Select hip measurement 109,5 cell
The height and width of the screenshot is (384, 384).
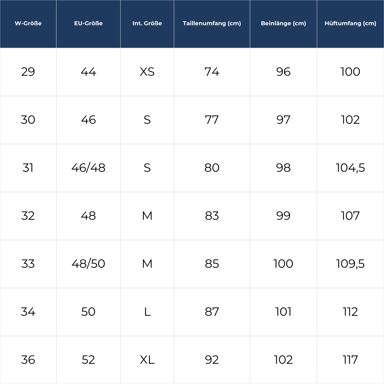tap(350, 264)
